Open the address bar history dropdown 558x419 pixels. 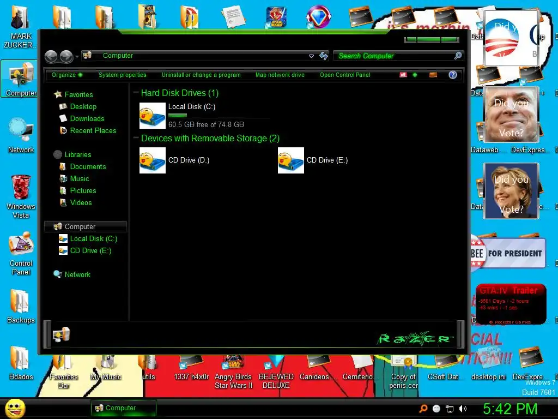(x=311, y=56)
